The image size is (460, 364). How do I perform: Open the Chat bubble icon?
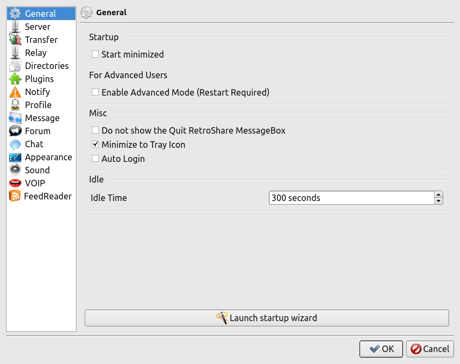[x=15, y=144]
